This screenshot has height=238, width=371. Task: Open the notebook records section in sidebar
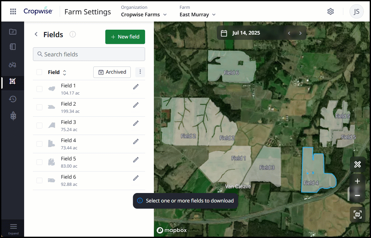[12, 47]
